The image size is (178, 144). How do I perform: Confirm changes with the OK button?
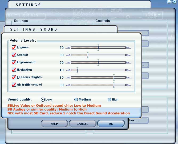click(x=111, y=124)
